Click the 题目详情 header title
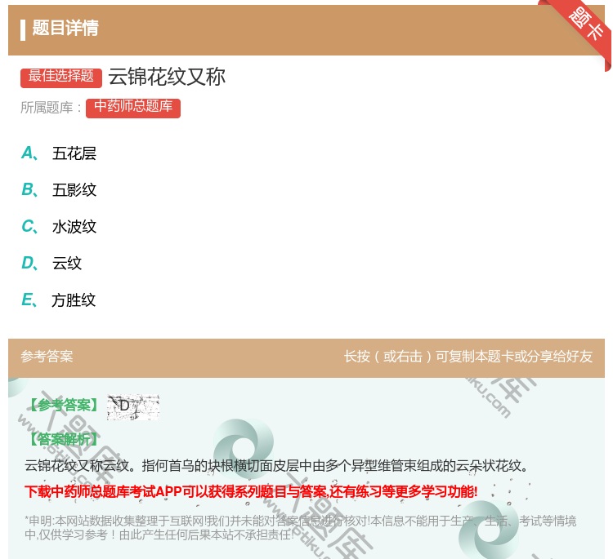The height and width of the screenshot is (559, 613). click(65, 28)
